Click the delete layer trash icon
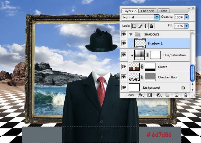201x143 pixels. pos(186,95)
